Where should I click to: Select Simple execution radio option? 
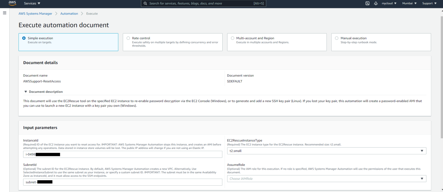(24, 38)
